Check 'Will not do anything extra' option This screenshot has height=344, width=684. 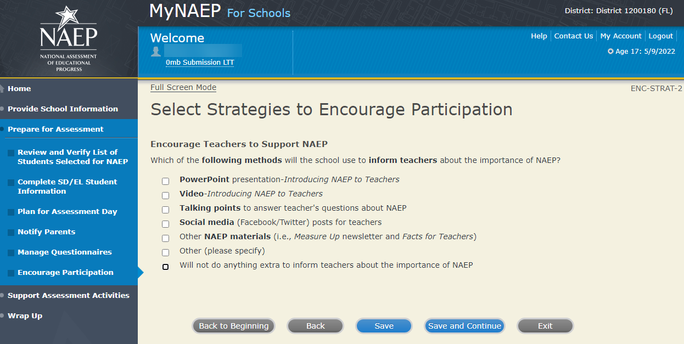point(165,267)
